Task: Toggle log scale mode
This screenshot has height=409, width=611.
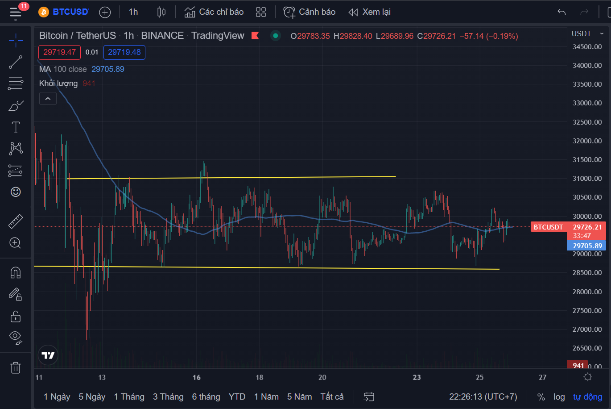Action: click(x=559, y=396)
